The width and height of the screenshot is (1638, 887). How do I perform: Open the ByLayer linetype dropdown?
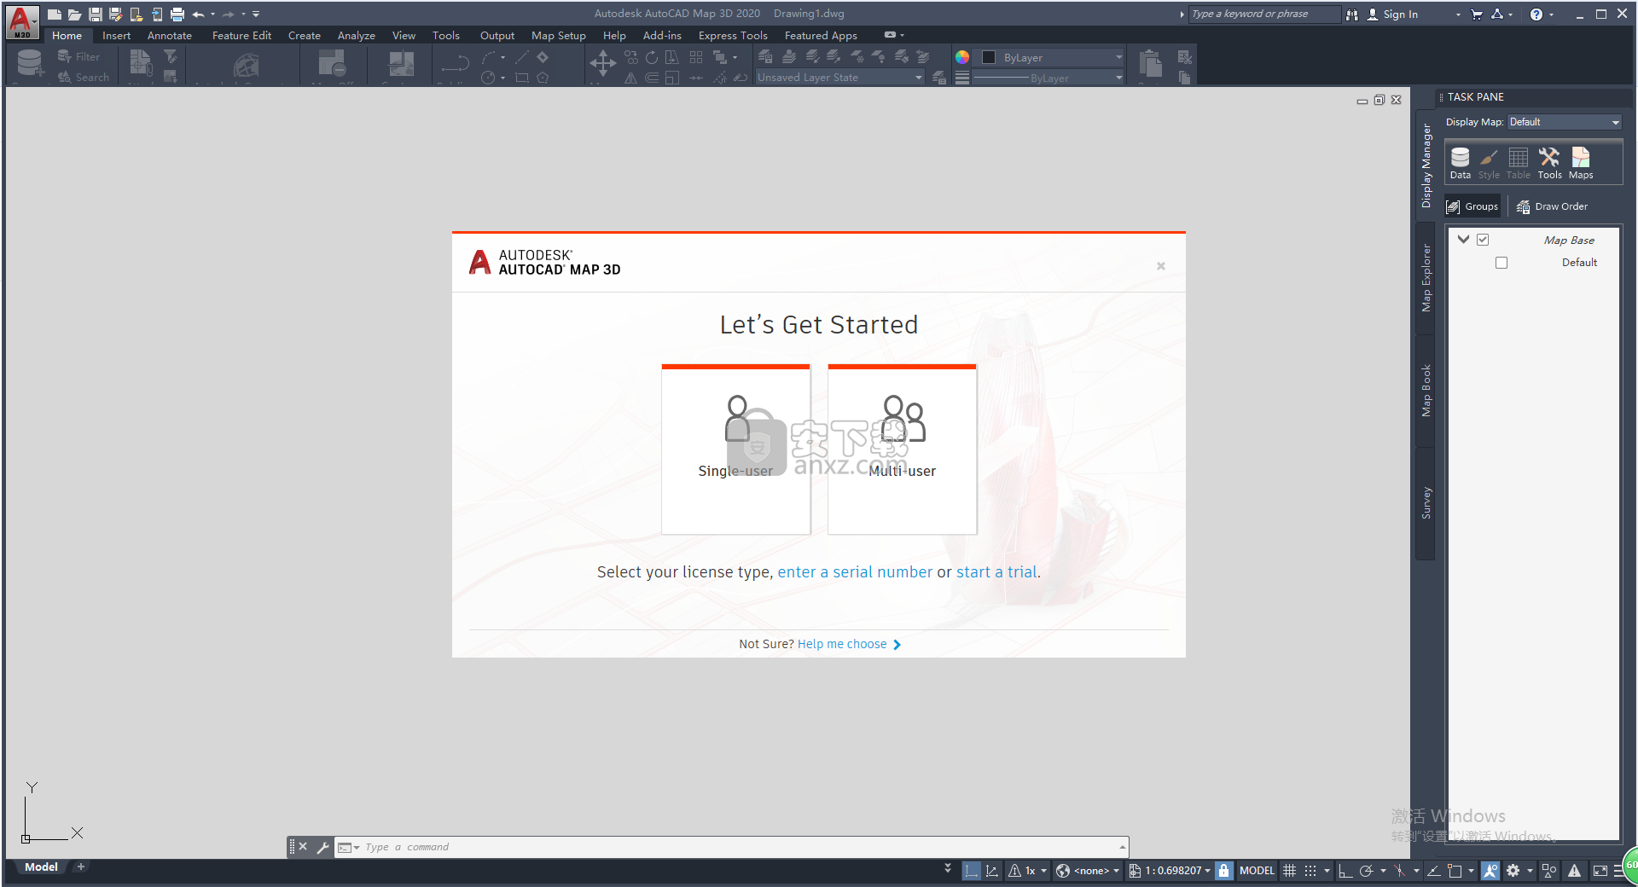(x=1048, y=78)
